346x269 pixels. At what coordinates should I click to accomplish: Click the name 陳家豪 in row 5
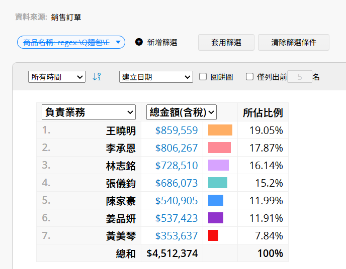click(121, 201)
